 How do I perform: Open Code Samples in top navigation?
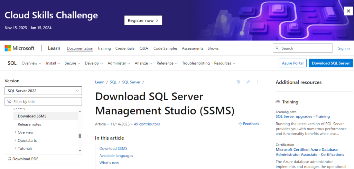pyautogui.click(x=166, y=48)
